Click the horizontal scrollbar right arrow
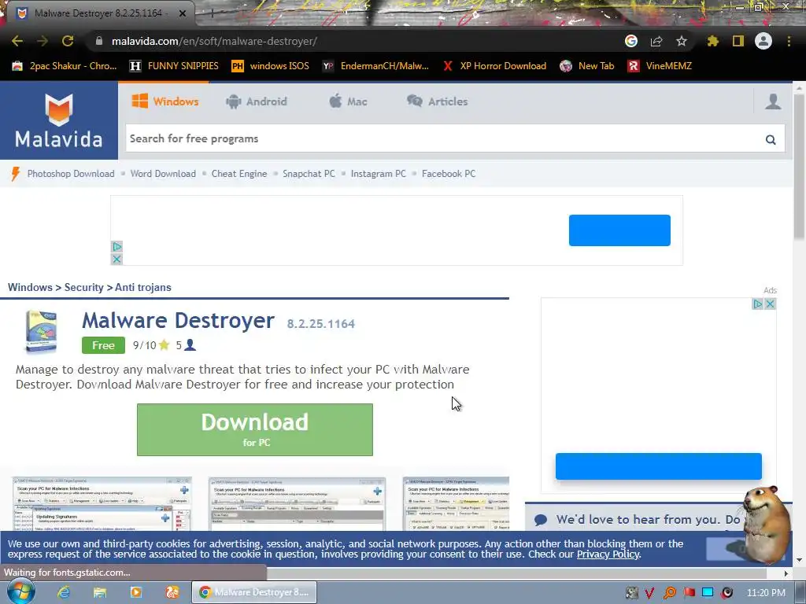Image resolution: width=806 pixels, height=604 pixels. (786, 573)
